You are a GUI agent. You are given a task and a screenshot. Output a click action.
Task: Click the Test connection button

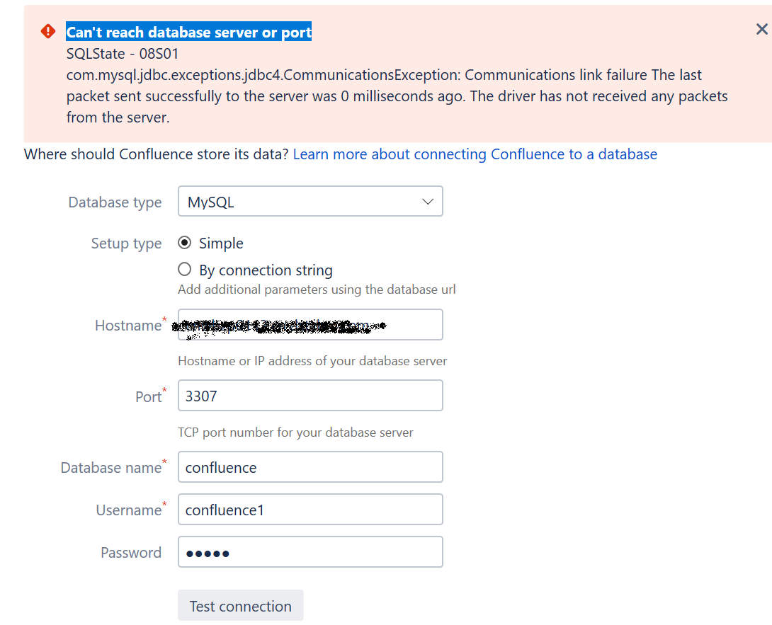[241, 606]
